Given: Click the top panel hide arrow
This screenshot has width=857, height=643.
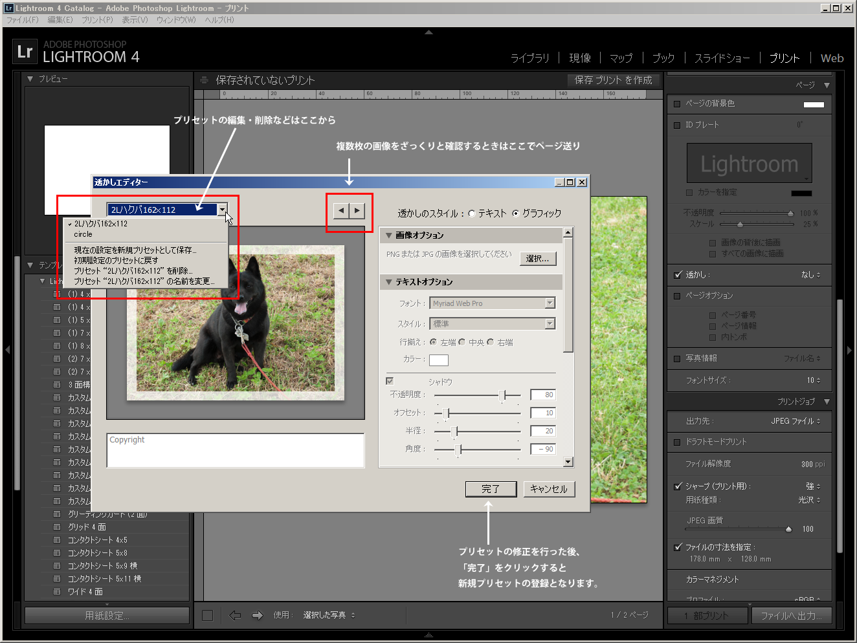Looking at the screenshot, I should point(428,32).
